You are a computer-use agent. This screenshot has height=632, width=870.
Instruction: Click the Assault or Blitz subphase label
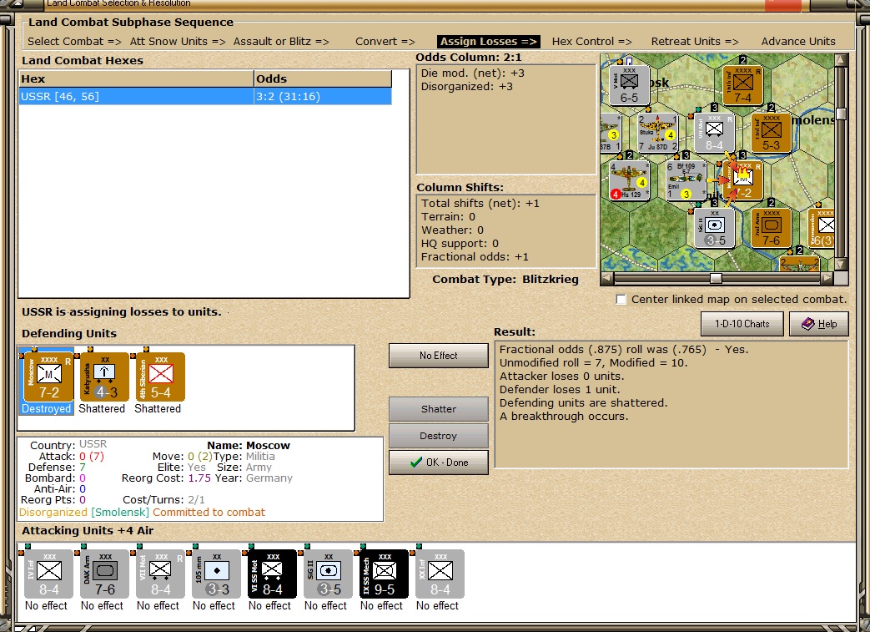[281, 41]
